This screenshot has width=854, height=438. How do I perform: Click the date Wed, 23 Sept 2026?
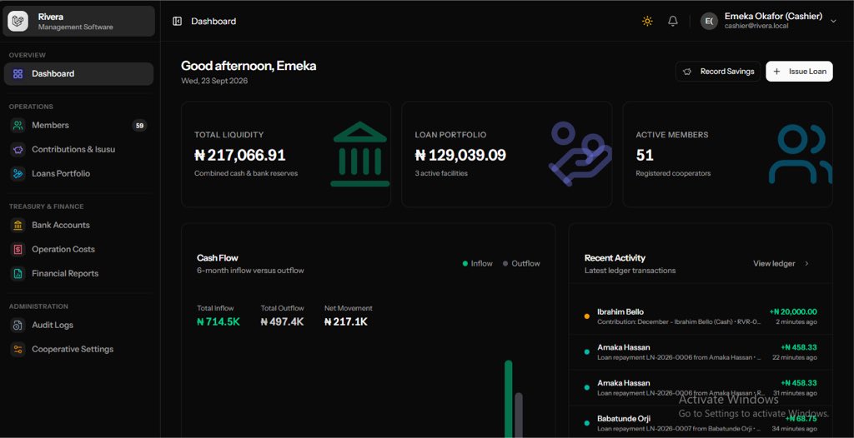click(214, 81)
